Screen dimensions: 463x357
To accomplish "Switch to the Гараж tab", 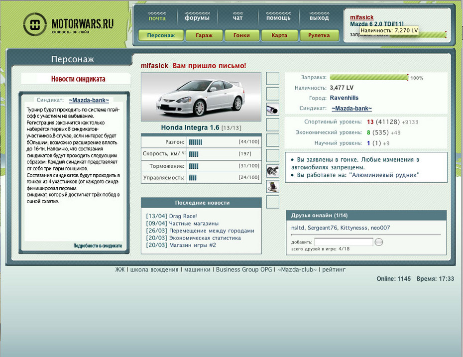I will tap(204, 35).
